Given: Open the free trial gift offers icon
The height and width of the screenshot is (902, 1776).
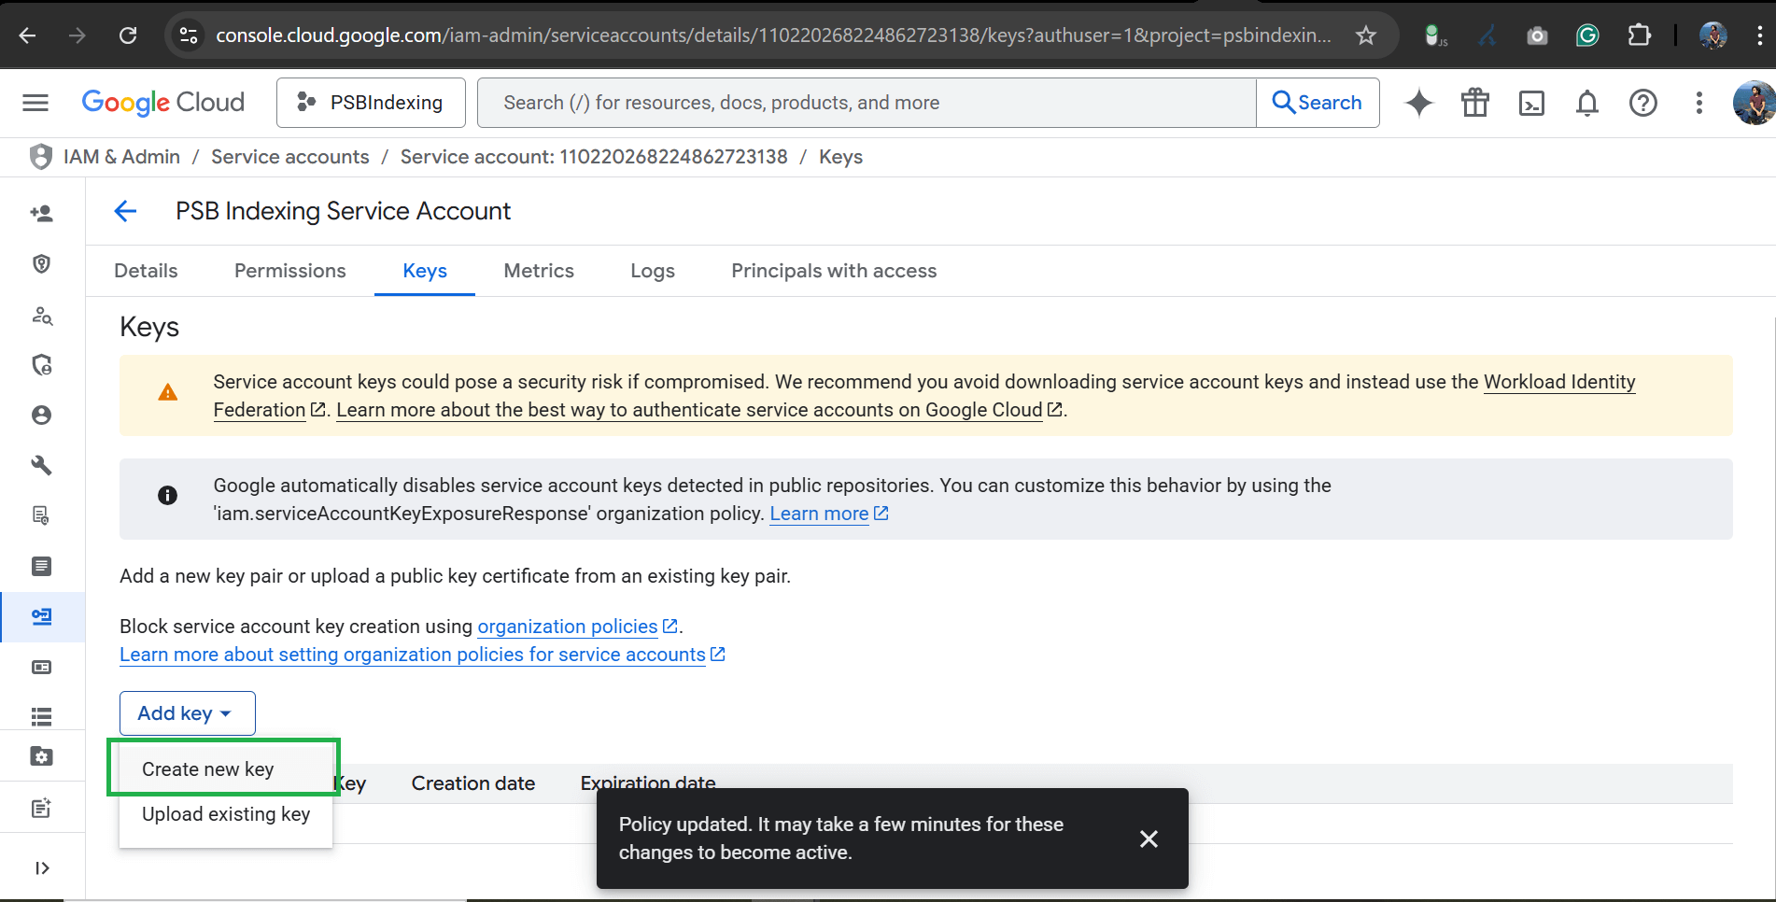Looking at the screenshot, I should point(1474,103).
